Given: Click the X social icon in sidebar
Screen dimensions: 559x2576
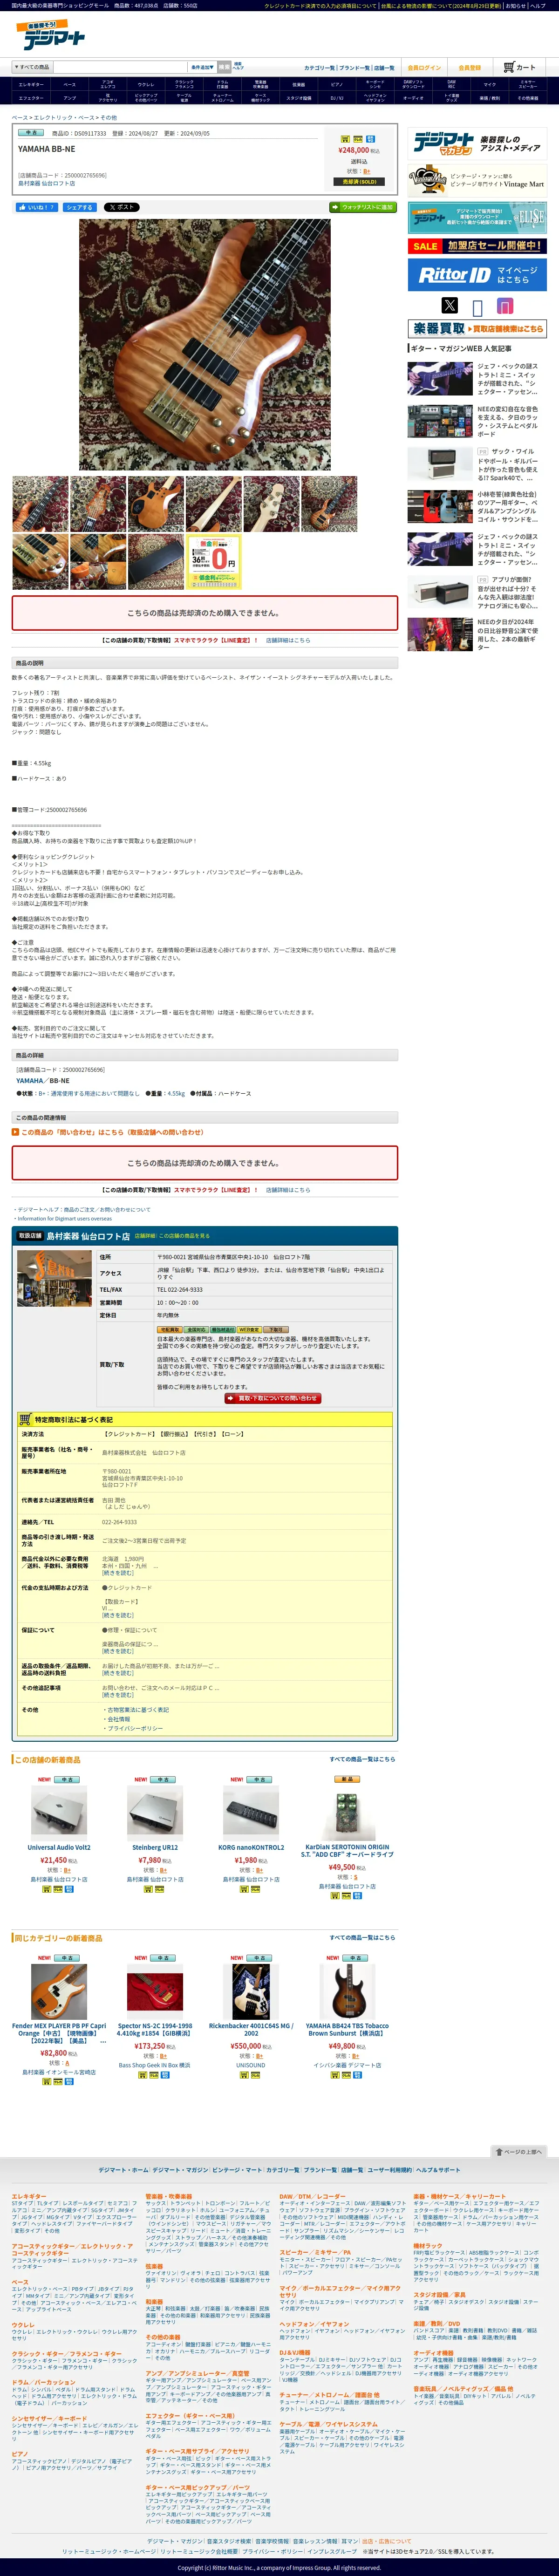Looking at the screenshot, I should [x=449, y=305].
